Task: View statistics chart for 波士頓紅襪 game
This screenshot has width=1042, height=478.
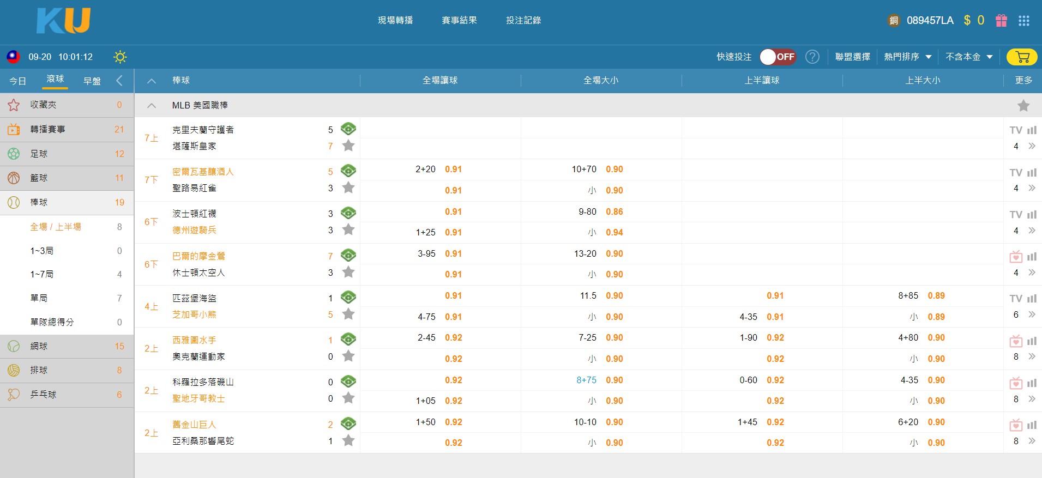Action: click(1032, 215)
